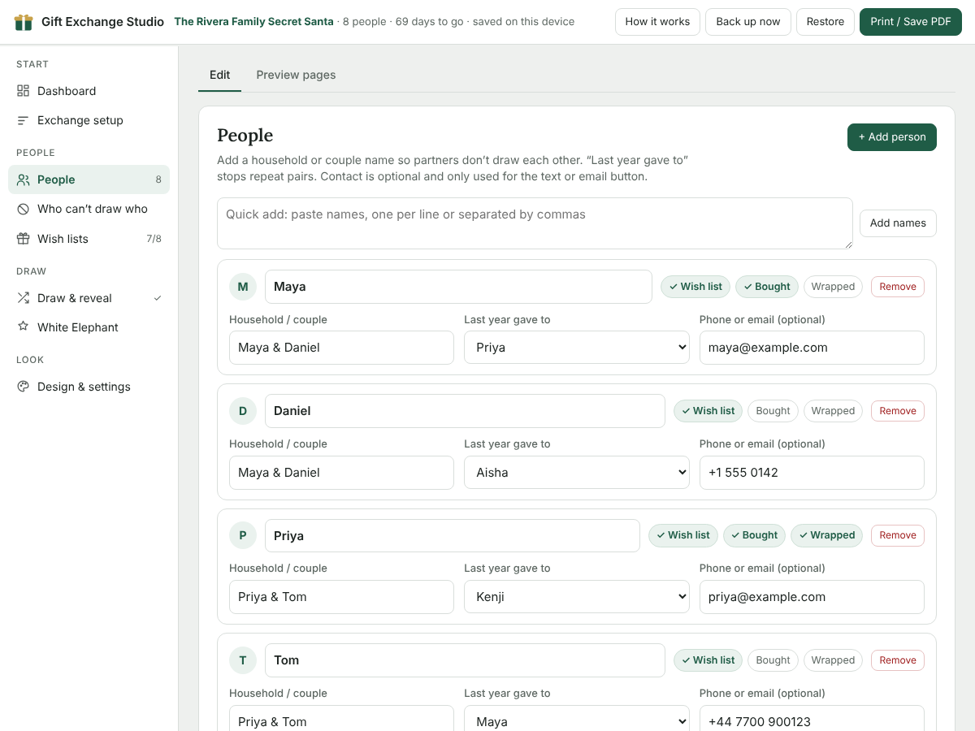Open Maya's Last year gave to dropdown

pos(577,348)
